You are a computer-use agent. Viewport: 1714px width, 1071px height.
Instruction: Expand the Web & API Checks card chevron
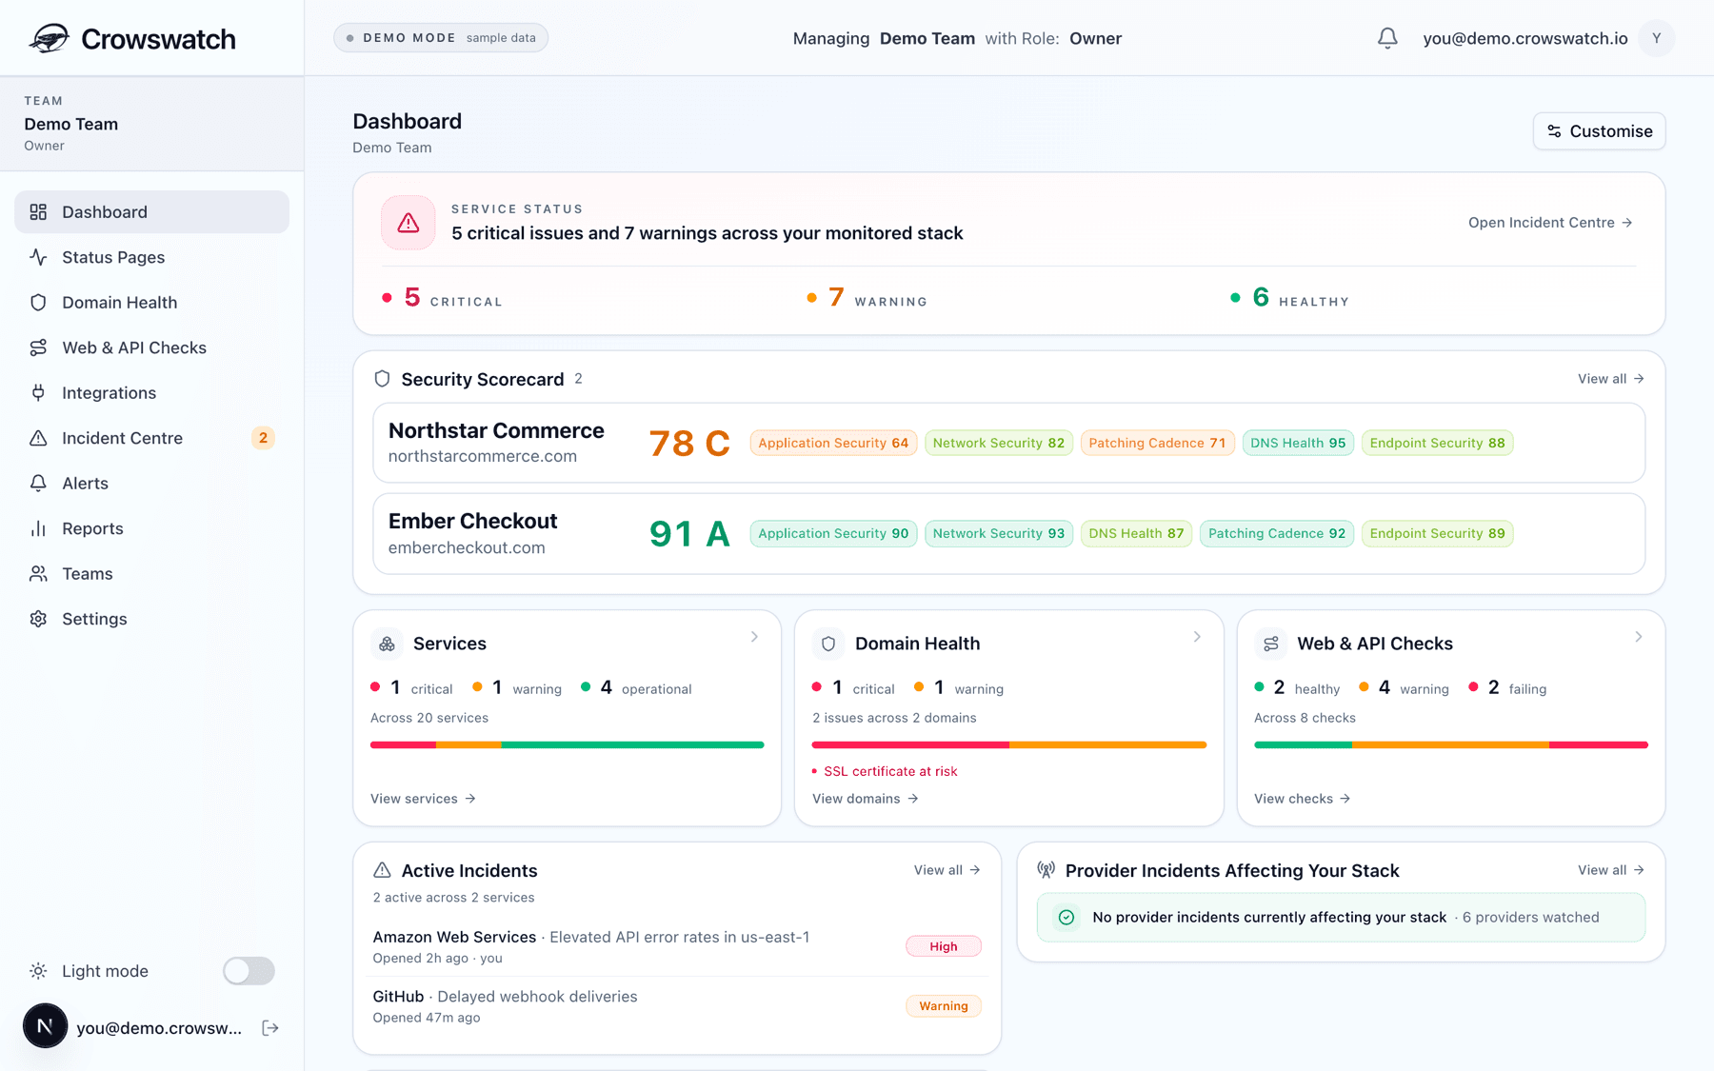click(x=1639, y=636)
